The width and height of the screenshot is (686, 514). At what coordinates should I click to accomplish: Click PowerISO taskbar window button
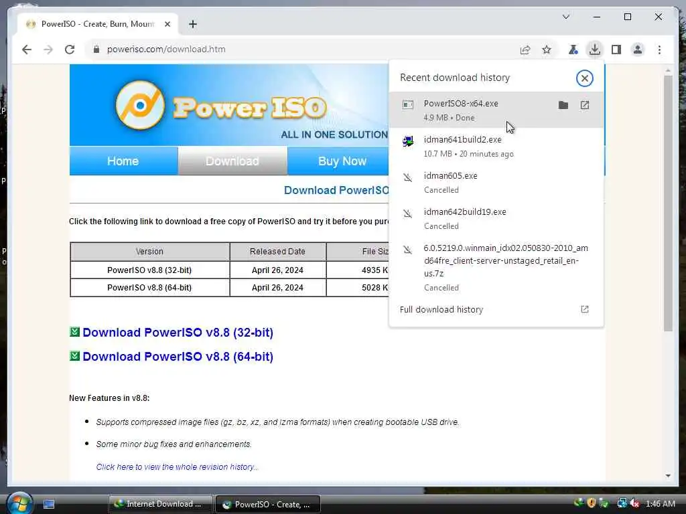pyautogui.click(x=268, y=505)
